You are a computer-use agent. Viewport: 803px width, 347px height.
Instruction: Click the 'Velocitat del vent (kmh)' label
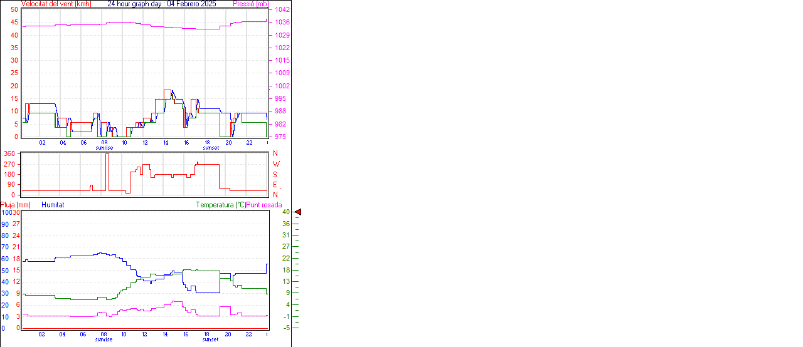tap(56, 4)
